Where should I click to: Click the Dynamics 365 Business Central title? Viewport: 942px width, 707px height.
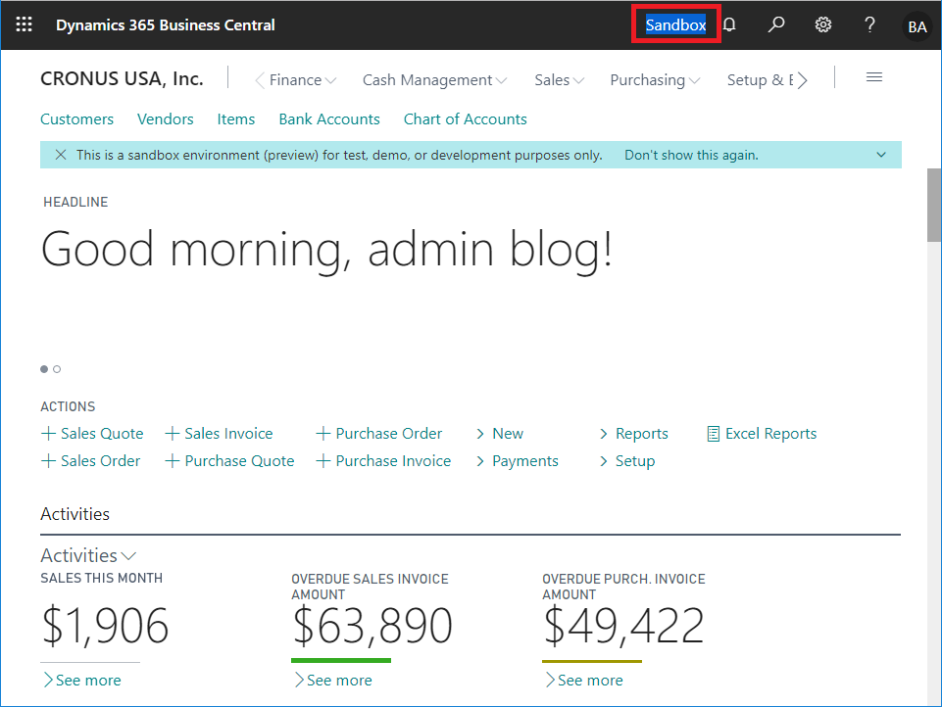166,25
